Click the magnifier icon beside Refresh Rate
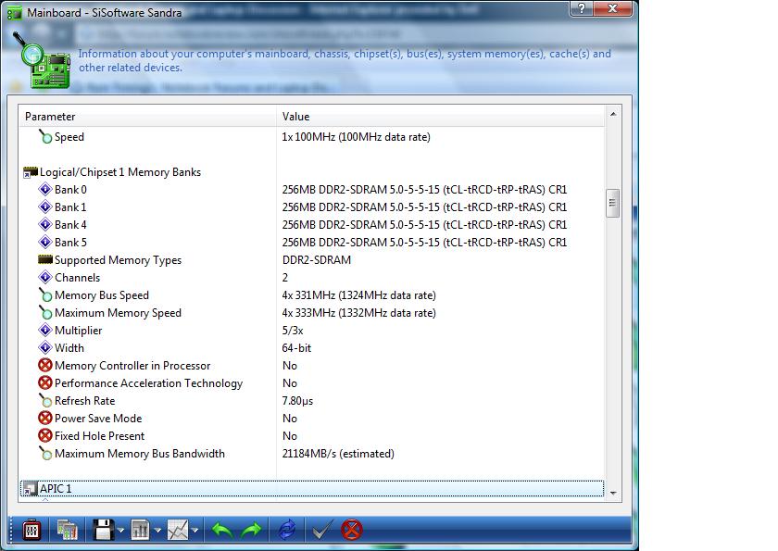This screenshot has width=778, height=551. [45, 400]
